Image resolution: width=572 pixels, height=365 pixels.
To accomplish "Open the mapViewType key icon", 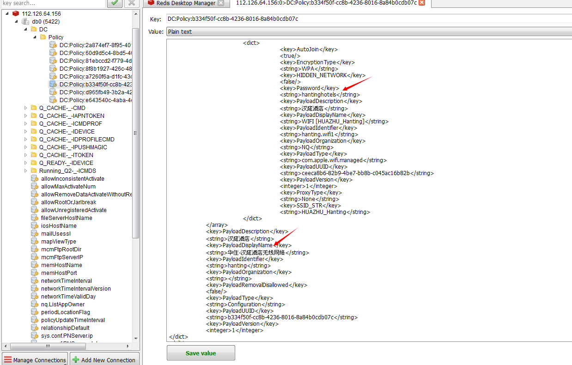I will 34,241.
